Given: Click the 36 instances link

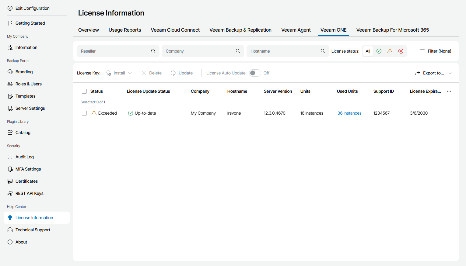Looking at the screenshot, I should [x=349, y=113].
